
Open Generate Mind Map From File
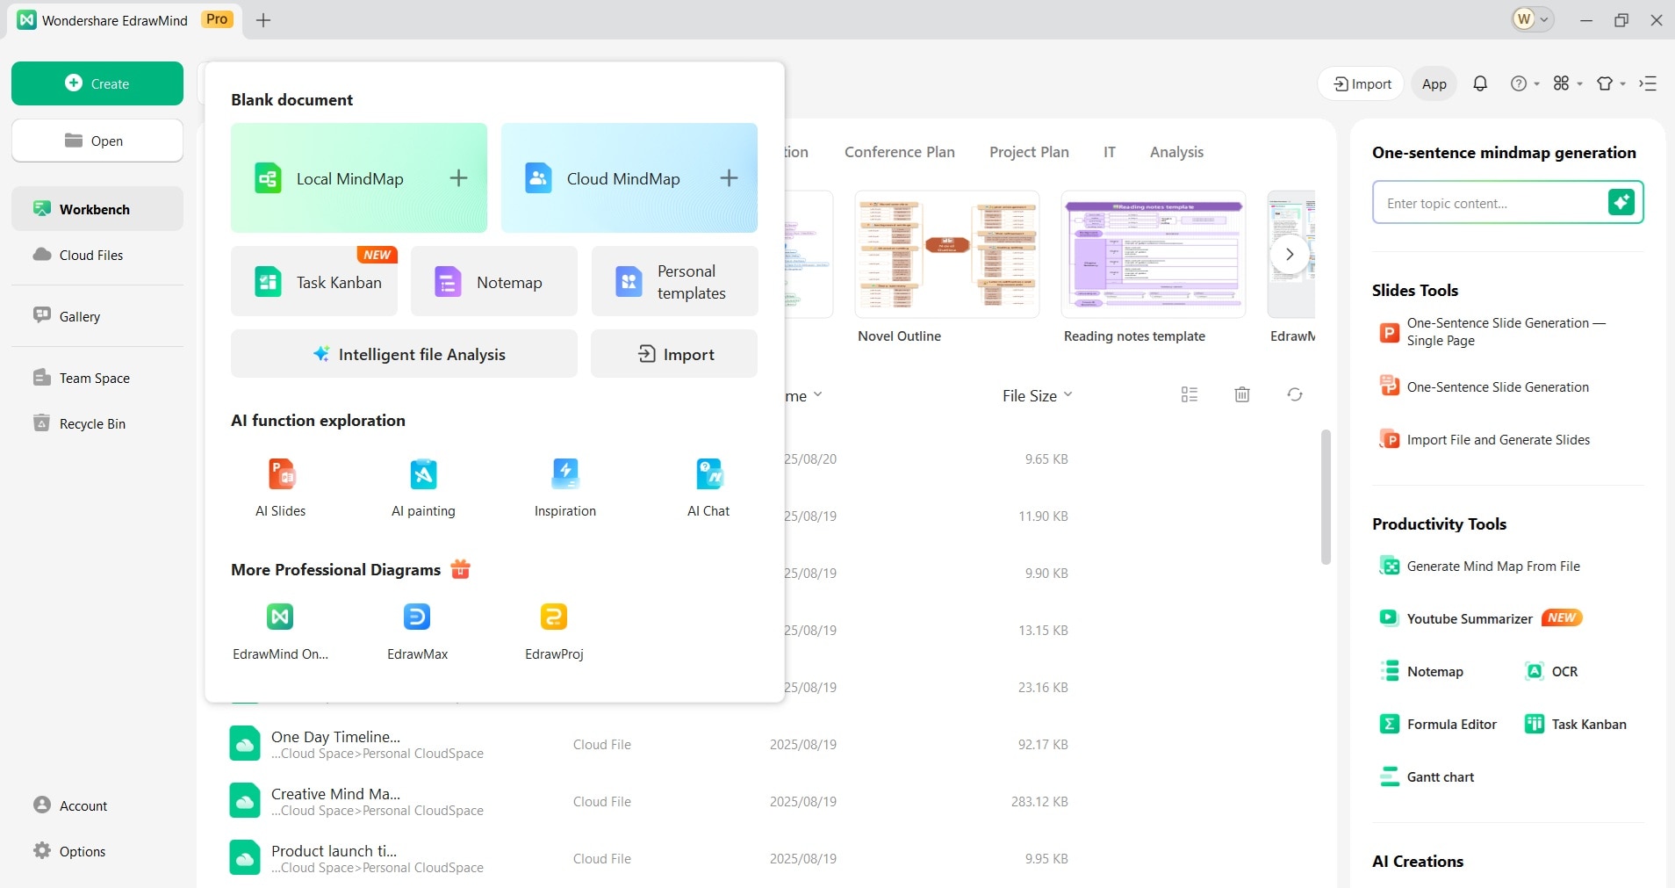(1479, 566)
